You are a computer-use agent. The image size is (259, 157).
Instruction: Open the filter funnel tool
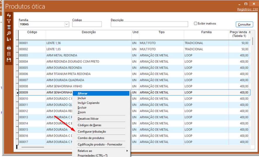point(9,21)
